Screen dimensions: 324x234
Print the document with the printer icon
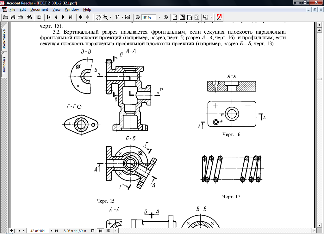pyautogui.click(x=20, y=17)
